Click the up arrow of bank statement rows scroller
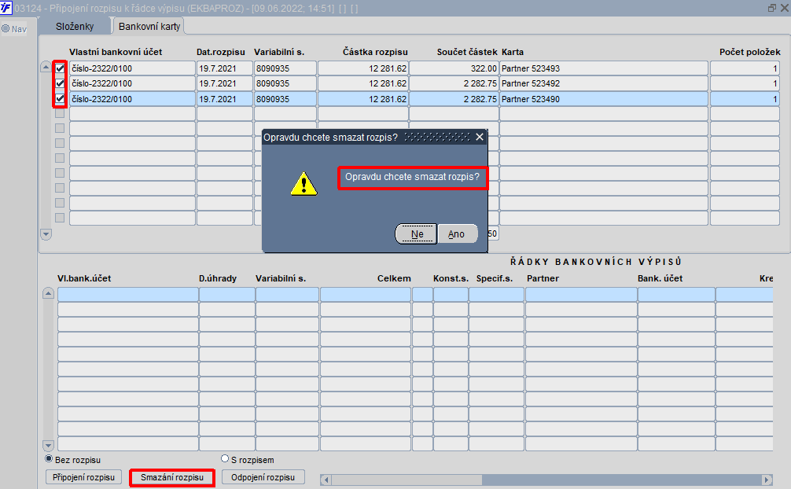The height and width of the screenshot is (489, 791). click(x=48, y=293)
